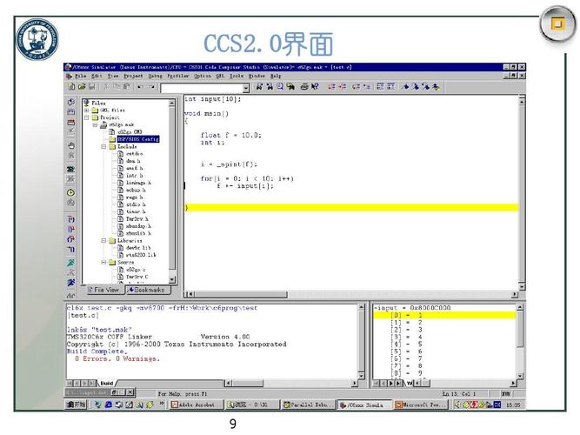Viewport: 580px width, 435px height.
Task: Click the Adobe Acrobat taskbar button
Action: [x=197, y=405]
